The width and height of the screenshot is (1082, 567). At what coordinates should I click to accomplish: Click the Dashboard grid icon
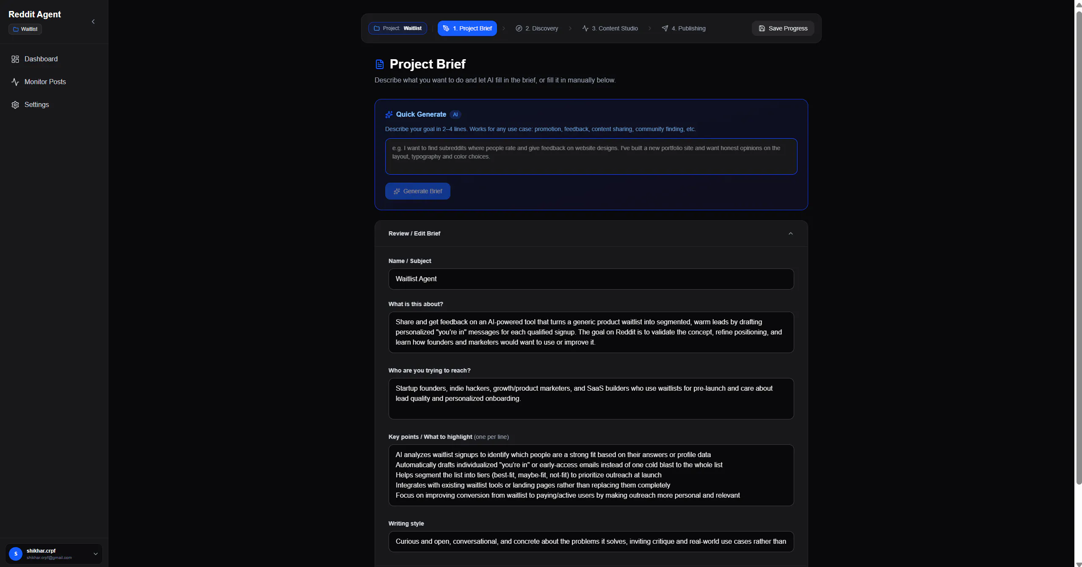tap(15, 59)
